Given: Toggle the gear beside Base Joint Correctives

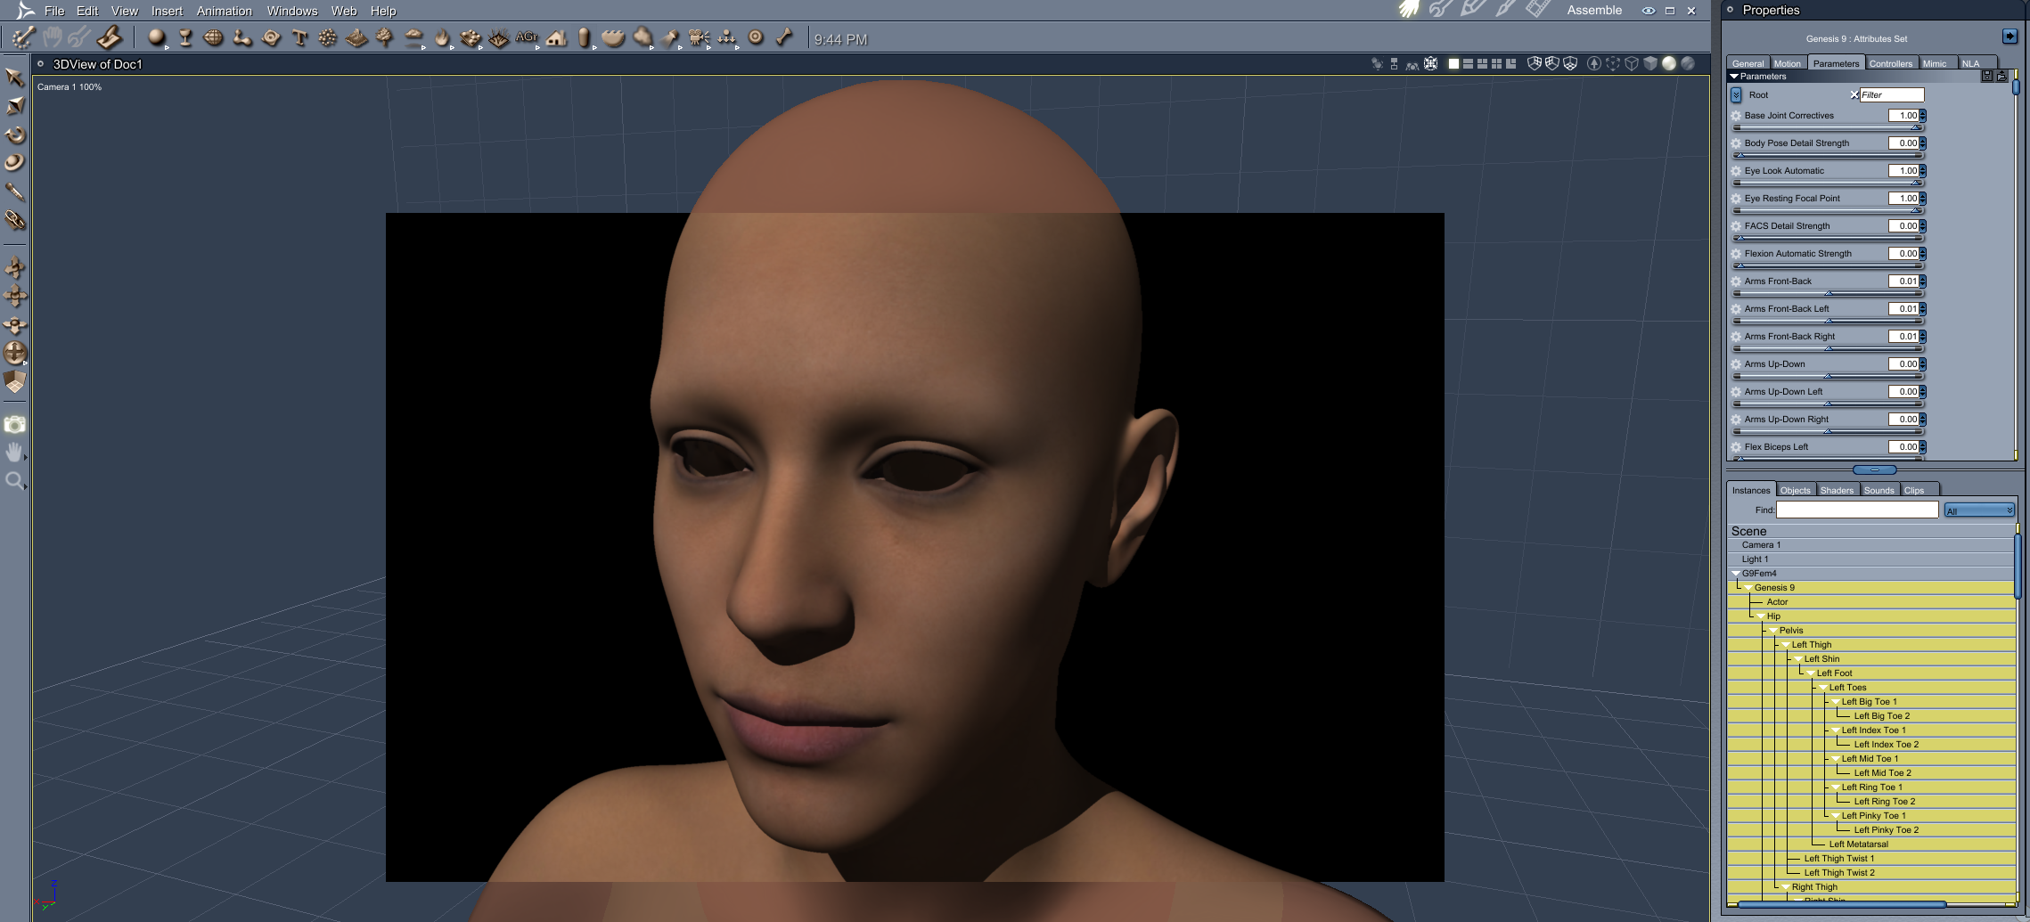Looking at the screenshot, I should coord(1736,116).
